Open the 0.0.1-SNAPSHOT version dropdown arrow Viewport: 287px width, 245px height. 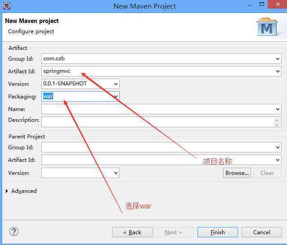116,84
